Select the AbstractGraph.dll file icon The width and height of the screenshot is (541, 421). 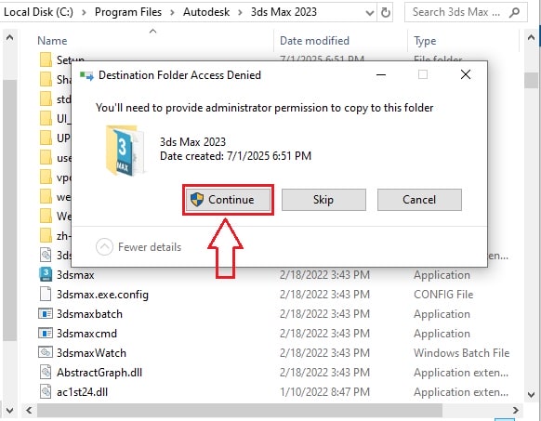tap(46, 373)
